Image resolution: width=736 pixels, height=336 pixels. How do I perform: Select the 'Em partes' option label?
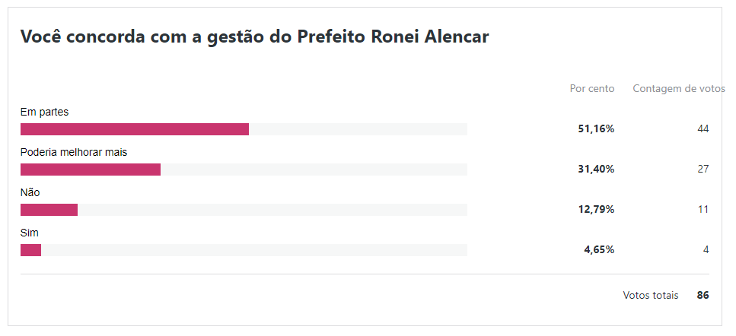pos(44,112)
